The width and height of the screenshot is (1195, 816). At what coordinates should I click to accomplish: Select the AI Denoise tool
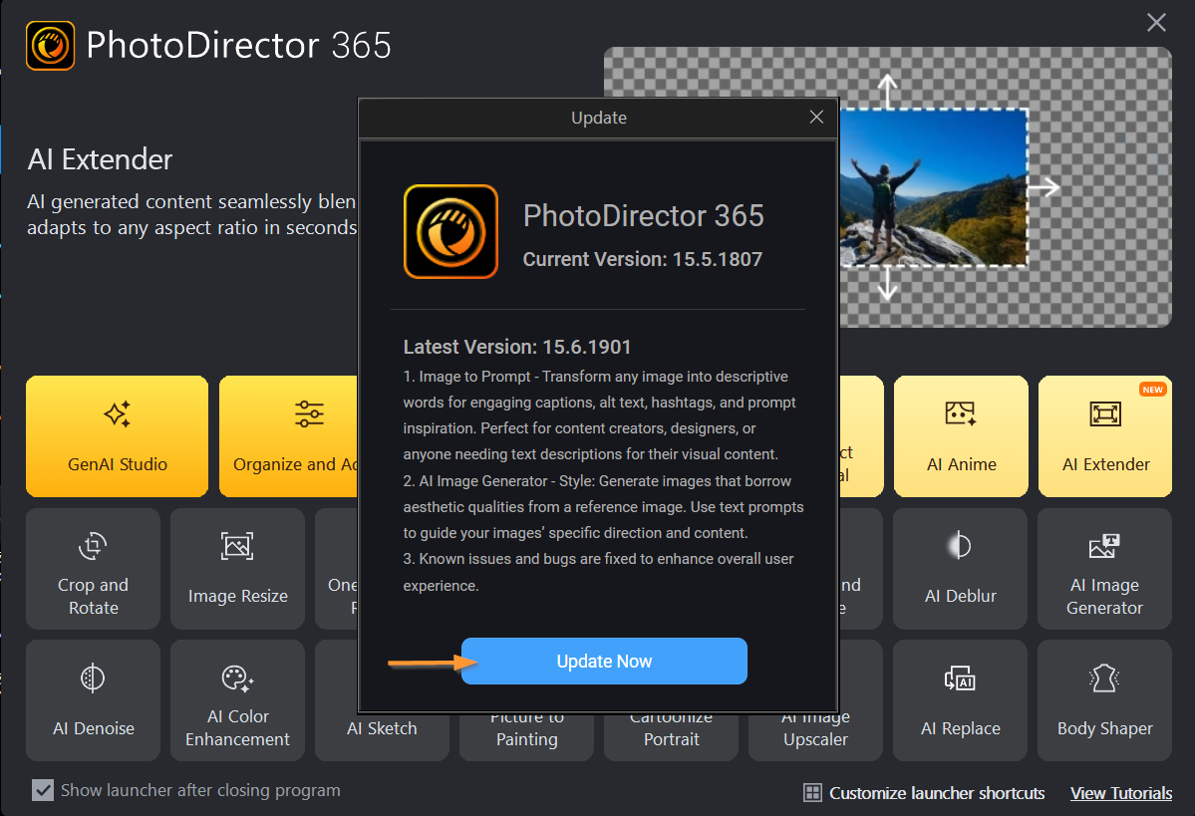93,700
